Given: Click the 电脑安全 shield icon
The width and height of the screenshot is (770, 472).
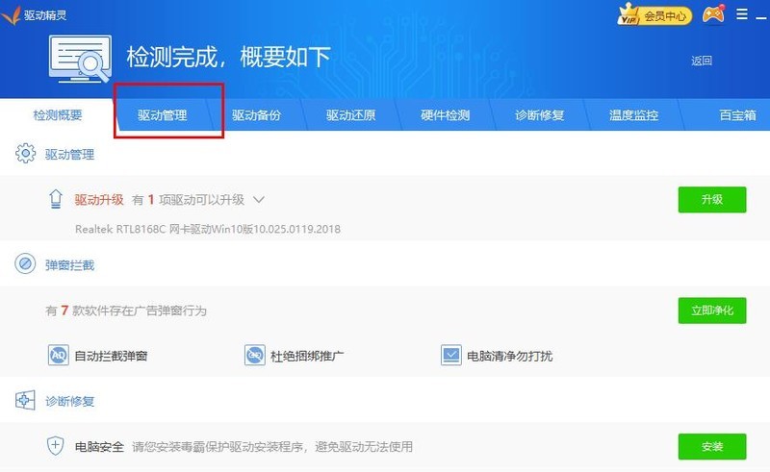Looking at the screenshot, I should pyautogui.click(x=56, y=446).
